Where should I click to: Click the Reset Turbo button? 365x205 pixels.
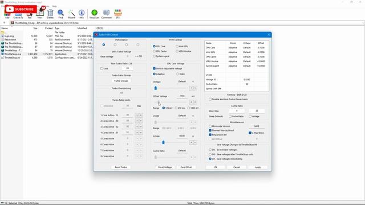pyautogui.click(x=121, y=167)
